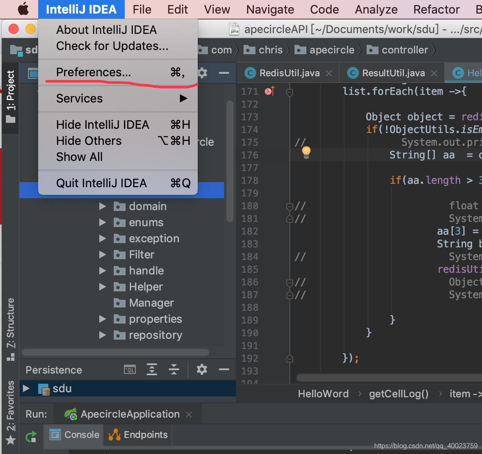Open the Refactor menu

[x=437, y=9]
